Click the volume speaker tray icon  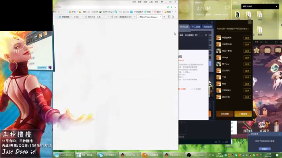246,155
